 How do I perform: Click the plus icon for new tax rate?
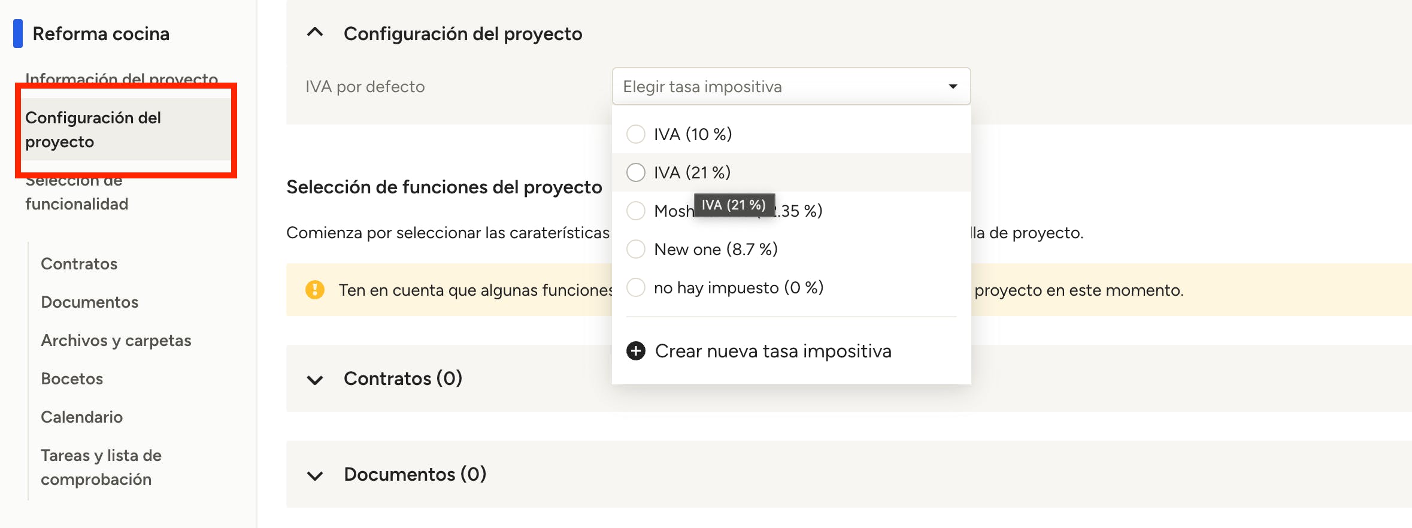click(x=635, y=351)
